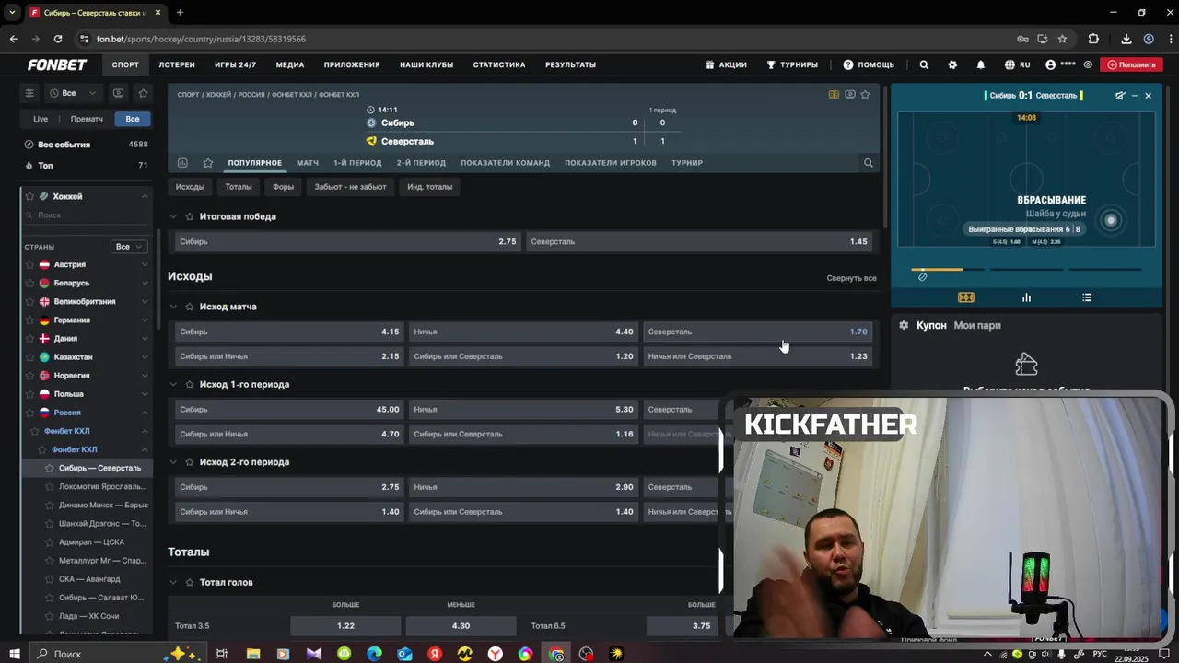Open Мои пари tab in coupon panel
The width and height of the screenshot is (1179, 663).
977,325
